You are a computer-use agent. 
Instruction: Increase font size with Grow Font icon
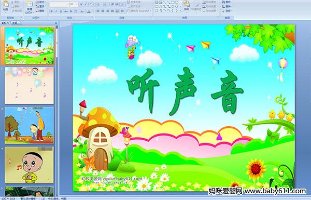[x=81, y=4]
